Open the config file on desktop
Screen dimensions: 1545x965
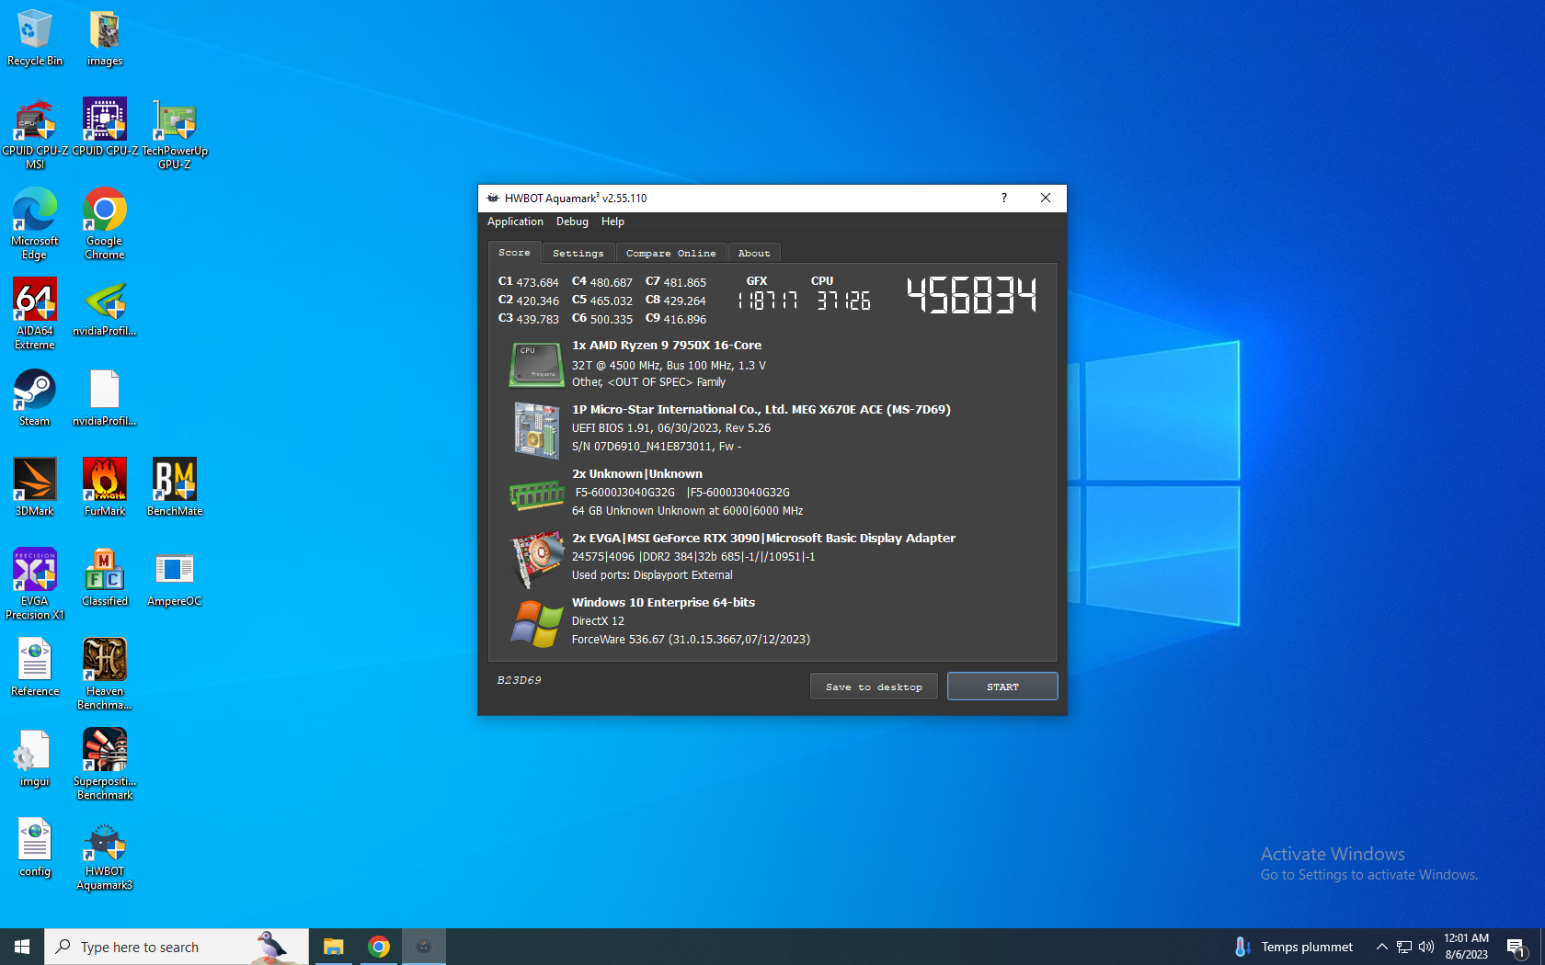[35, 848]
